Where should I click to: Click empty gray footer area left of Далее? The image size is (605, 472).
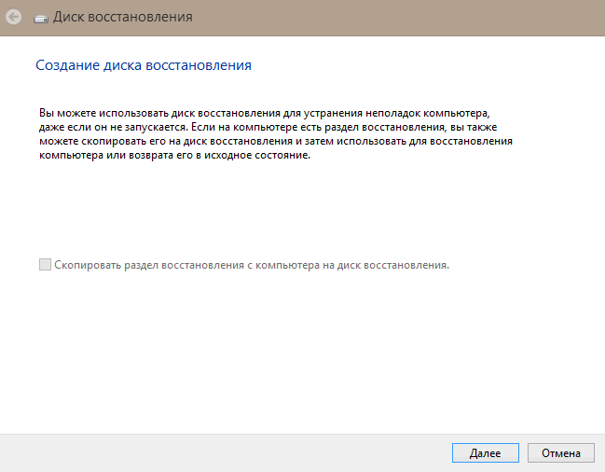click(224, 452)
